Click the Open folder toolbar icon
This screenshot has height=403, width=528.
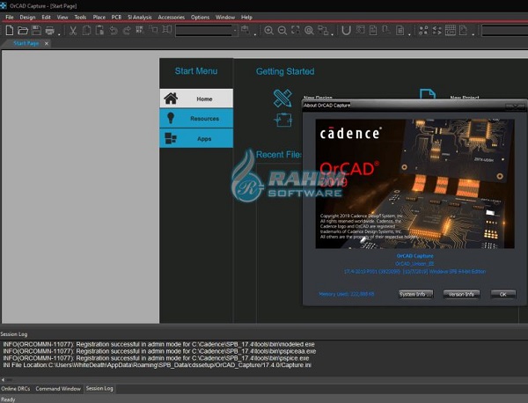[x=22, y=30]
